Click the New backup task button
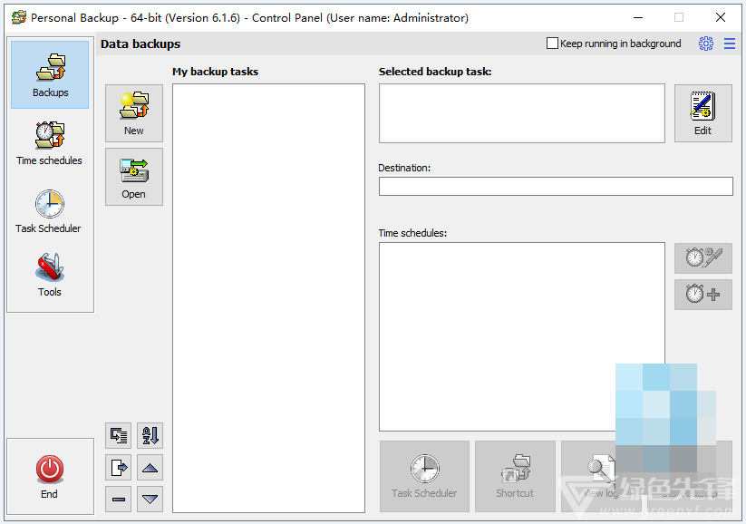Viewport: 746px width, 524px height. (x=134, y=113)
